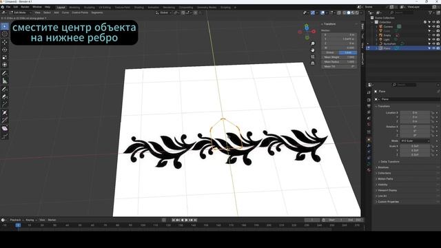Select Local space in Transform panel

coord(348,52)
